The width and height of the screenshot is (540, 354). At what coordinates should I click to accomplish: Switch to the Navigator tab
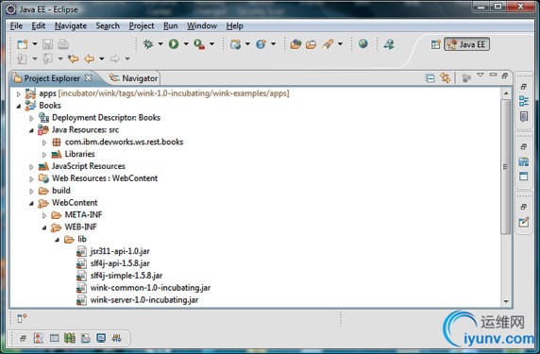tap(133, 78)
